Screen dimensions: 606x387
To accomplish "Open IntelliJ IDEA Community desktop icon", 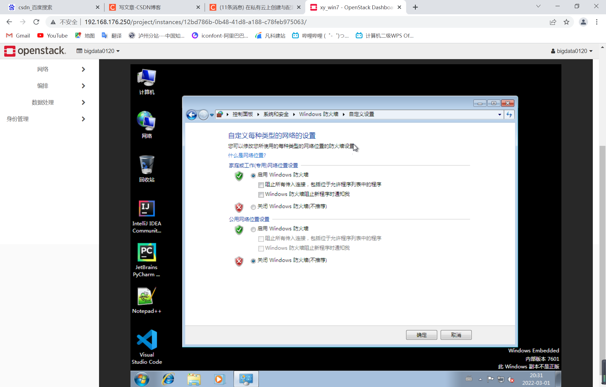I will pyautogui.click(x=146, y=209).
